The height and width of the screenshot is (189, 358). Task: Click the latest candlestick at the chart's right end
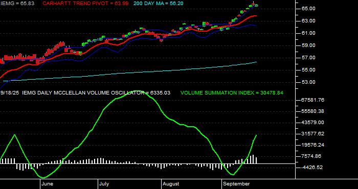256,6
